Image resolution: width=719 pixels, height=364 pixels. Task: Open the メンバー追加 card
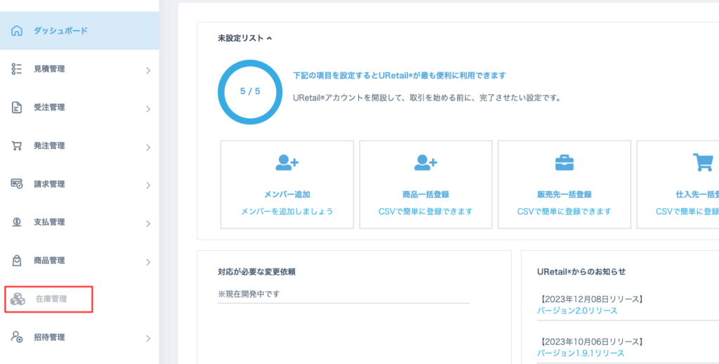coord(286,184)
